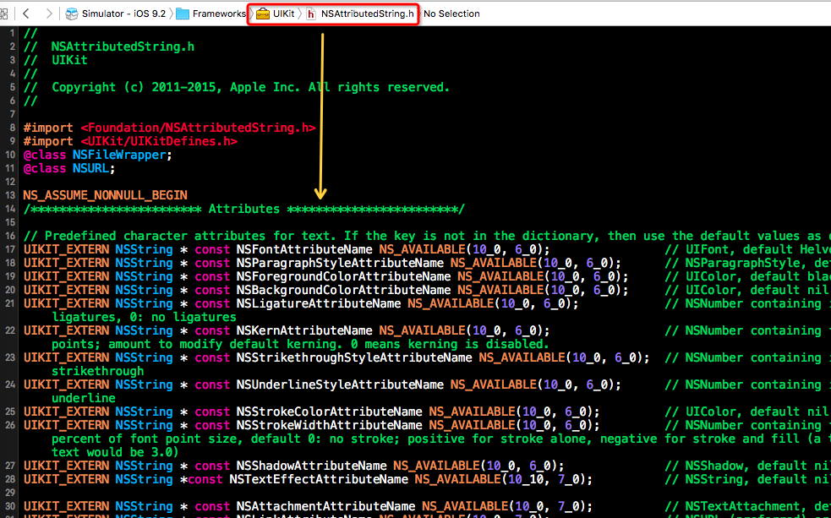Click line number 22 in the gutter
This screenshot has width=831, height=518.
(11, 330)
